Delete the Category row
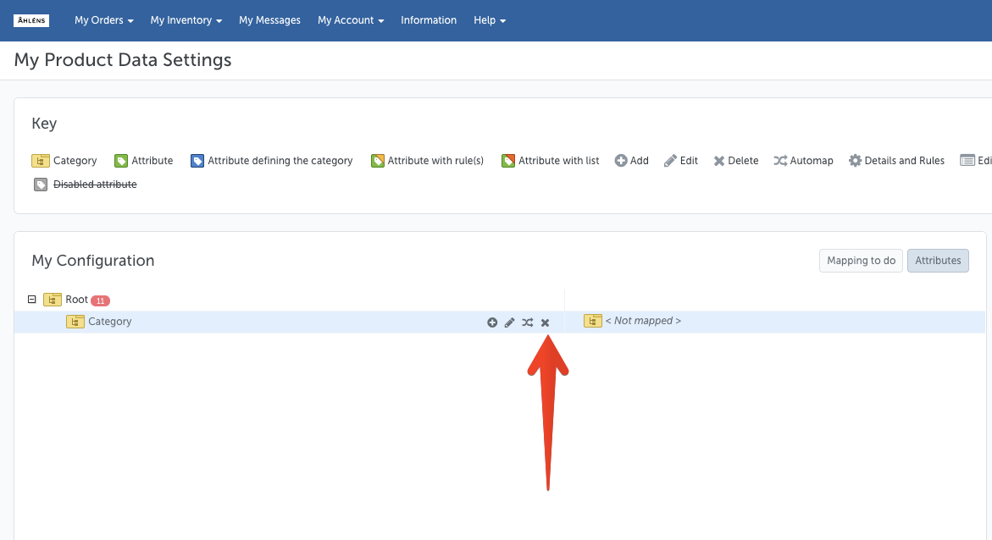This screenshot has height=540, width=992. (545, 322)
